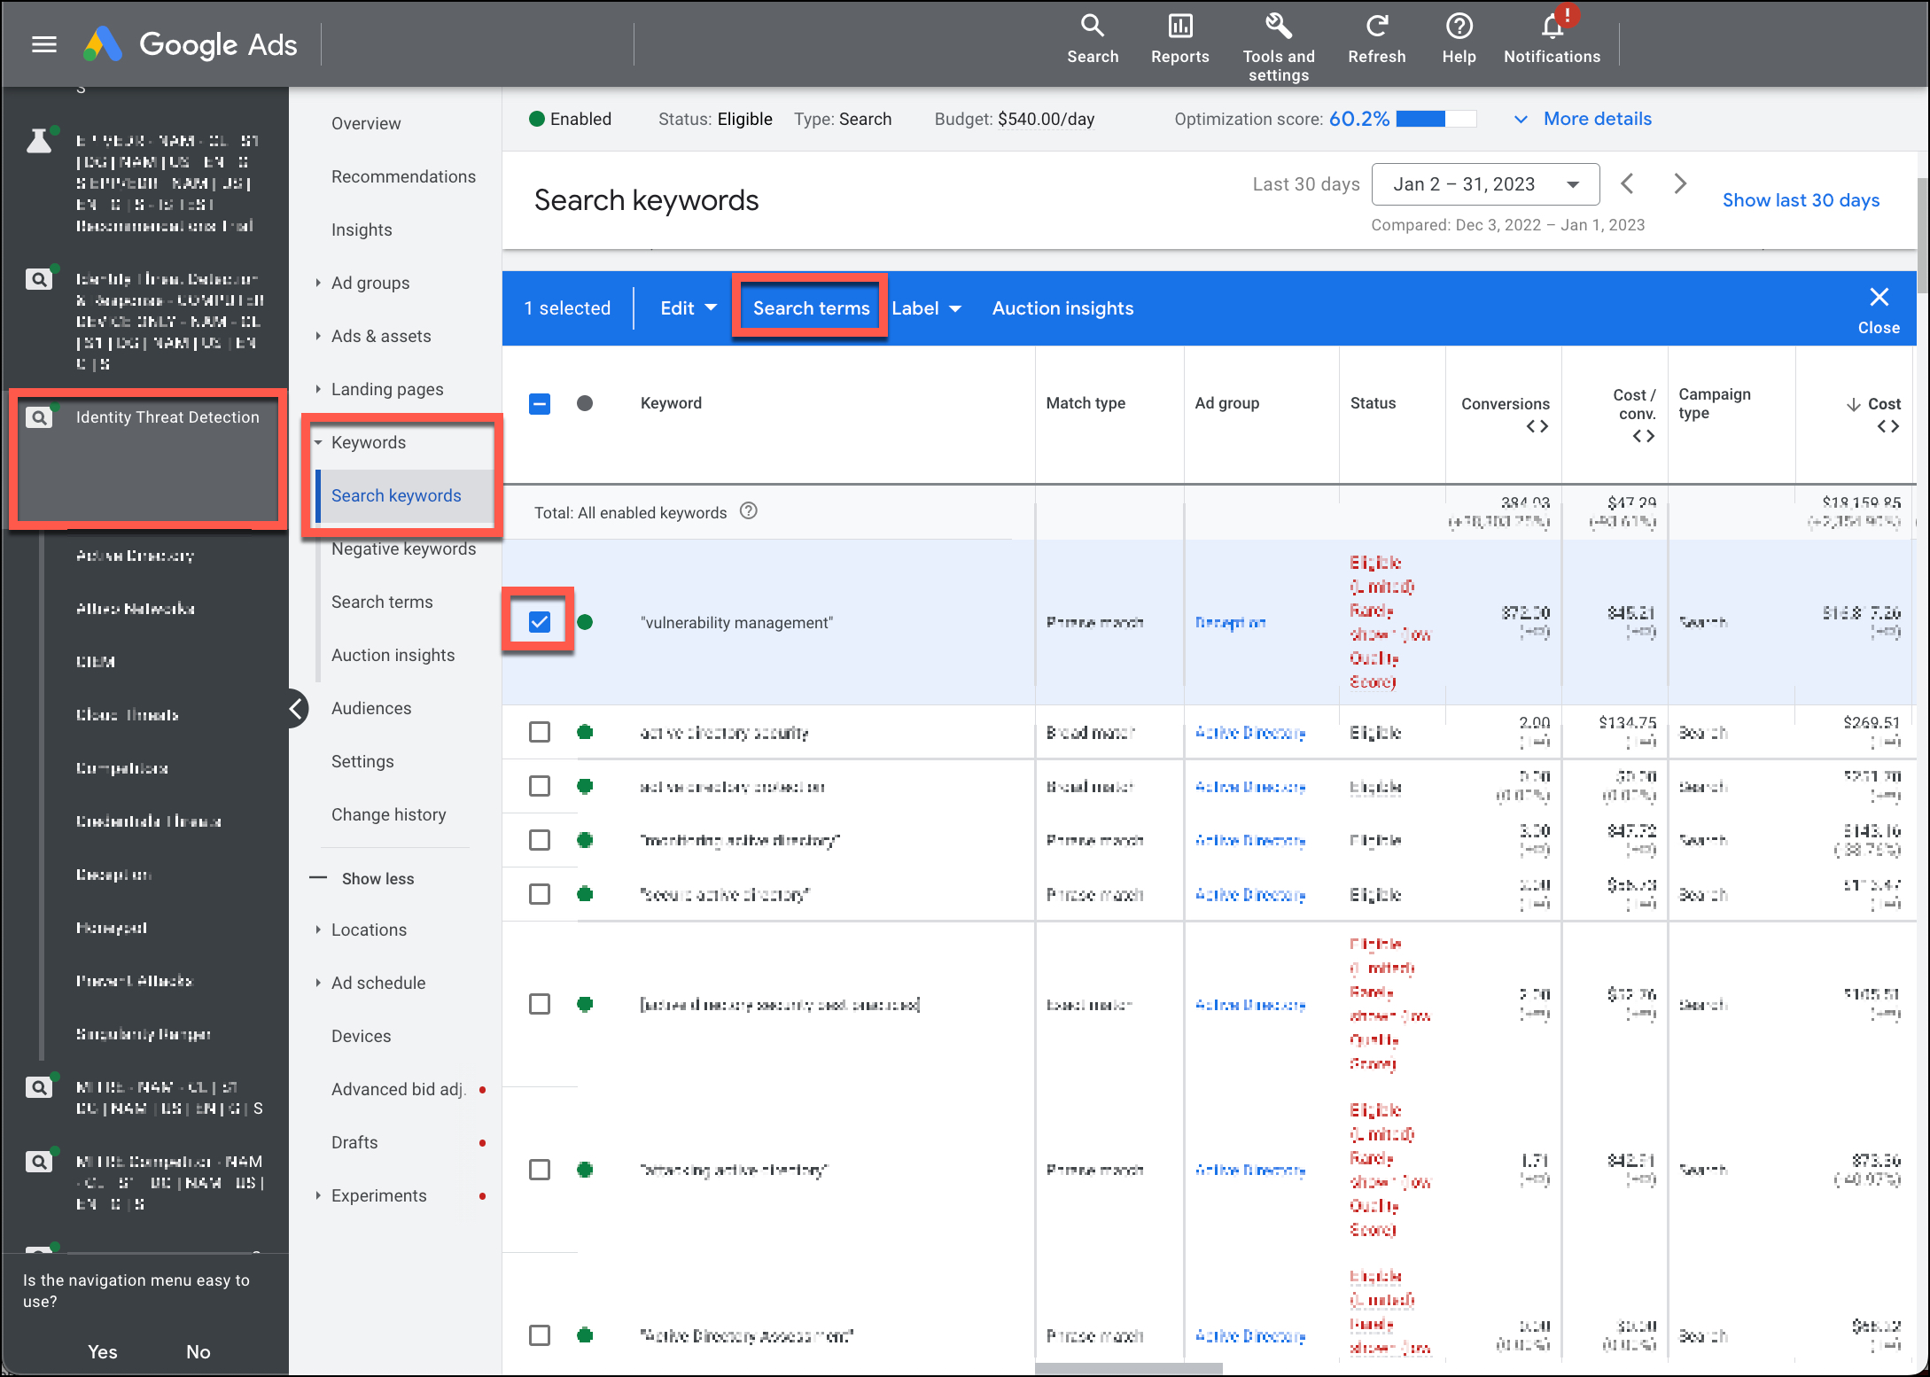Screen dimensions: 1930x1377
Task: Uncheck the vulnerability management keyword checkbox
Action: tap(540, 622)
